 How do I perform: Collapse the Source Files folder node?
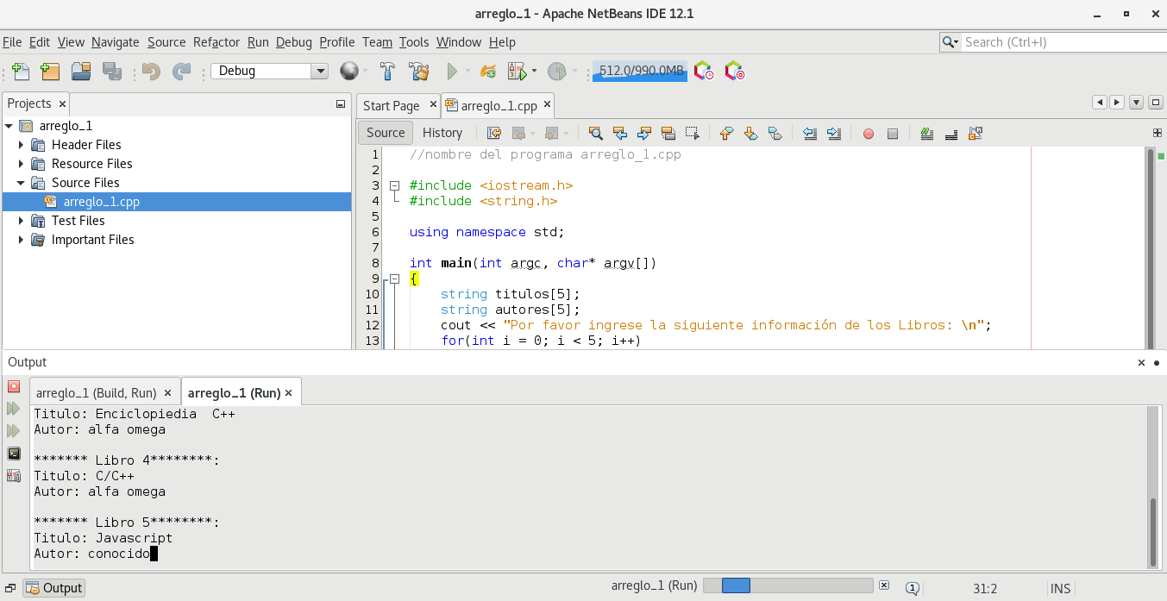[22, 183]
